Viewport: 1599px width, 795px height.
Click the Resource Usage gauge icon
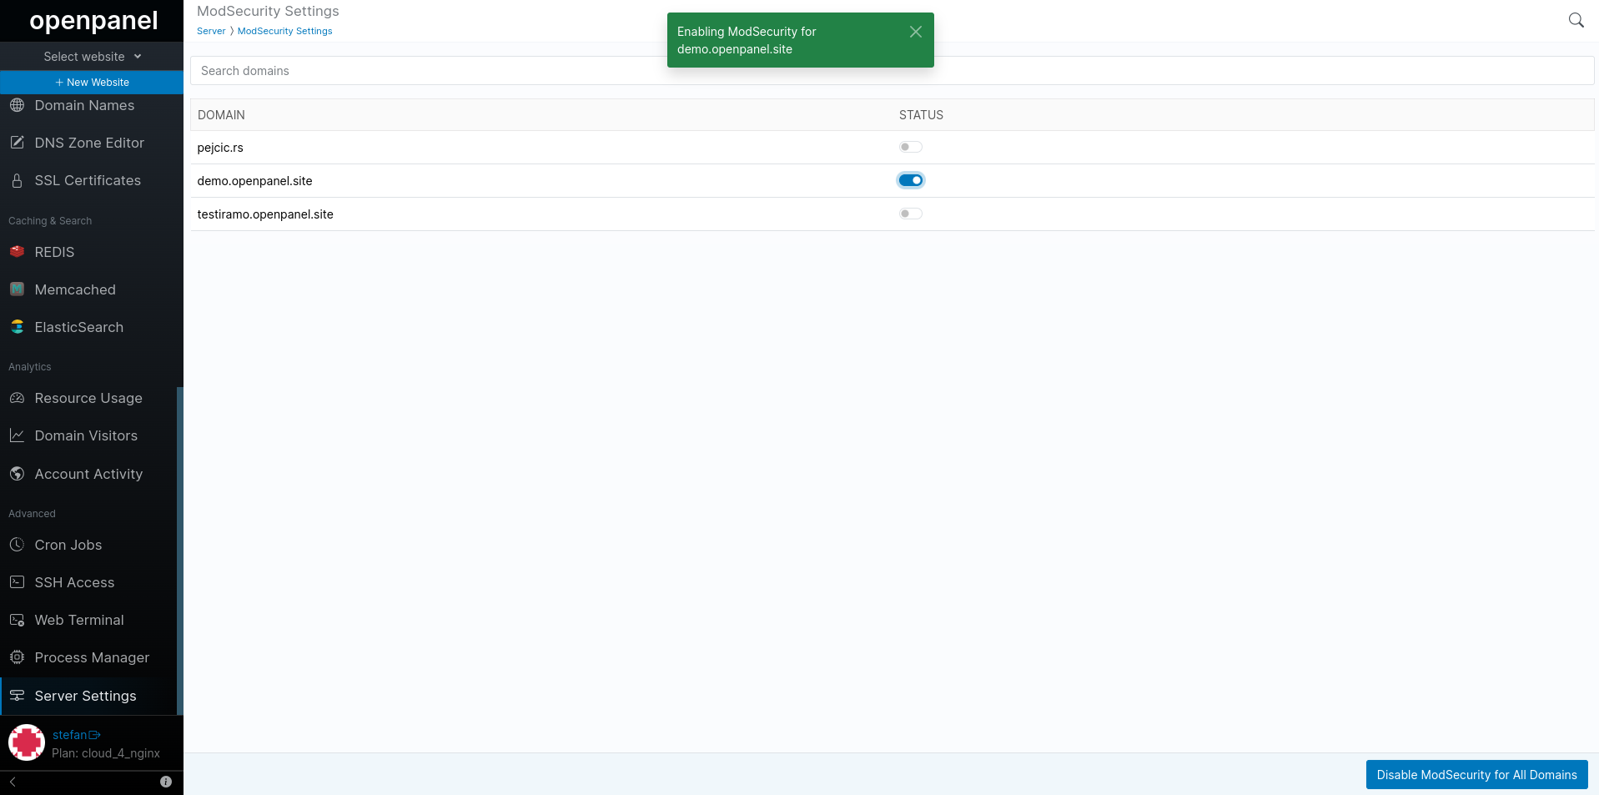pyautogui.click(x=17, y=398)
